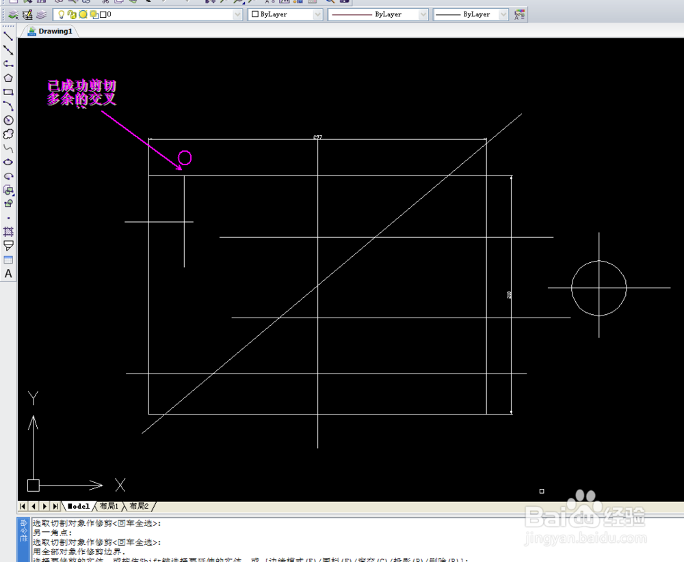Select the Table tool

(x=8, y=260)
